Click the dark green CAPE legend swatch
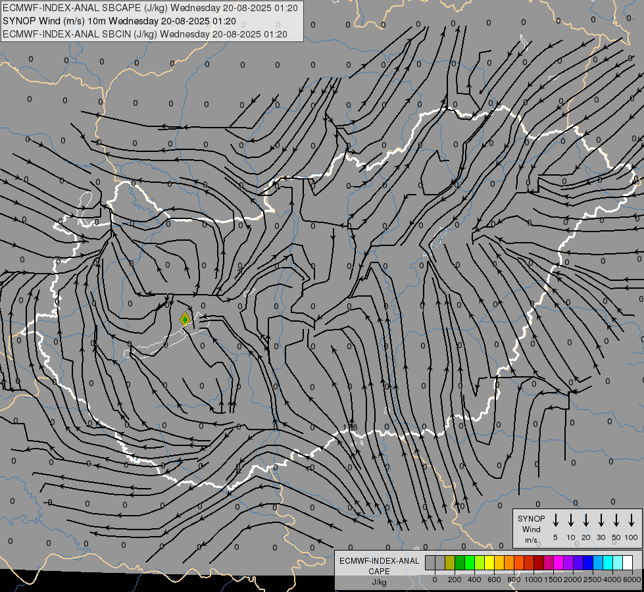Image resolution: width=644 pixels, height=592 pixels. point(460,562)
